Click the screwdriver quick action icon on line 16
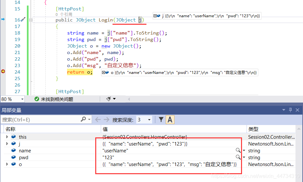The height and width of the screenshot is (182, 303). tap(23, 19)
